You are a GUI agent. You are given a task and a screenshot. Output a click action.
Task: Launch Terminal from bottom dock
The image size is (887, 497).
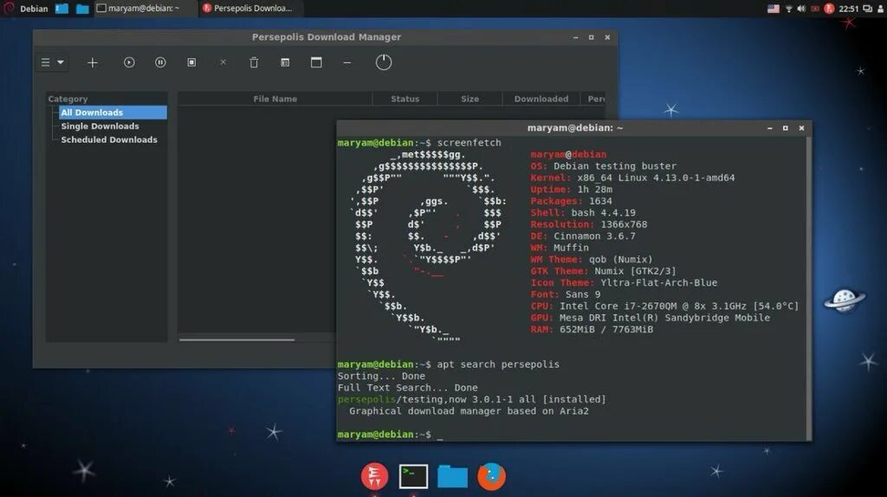[x=413, y=476]
